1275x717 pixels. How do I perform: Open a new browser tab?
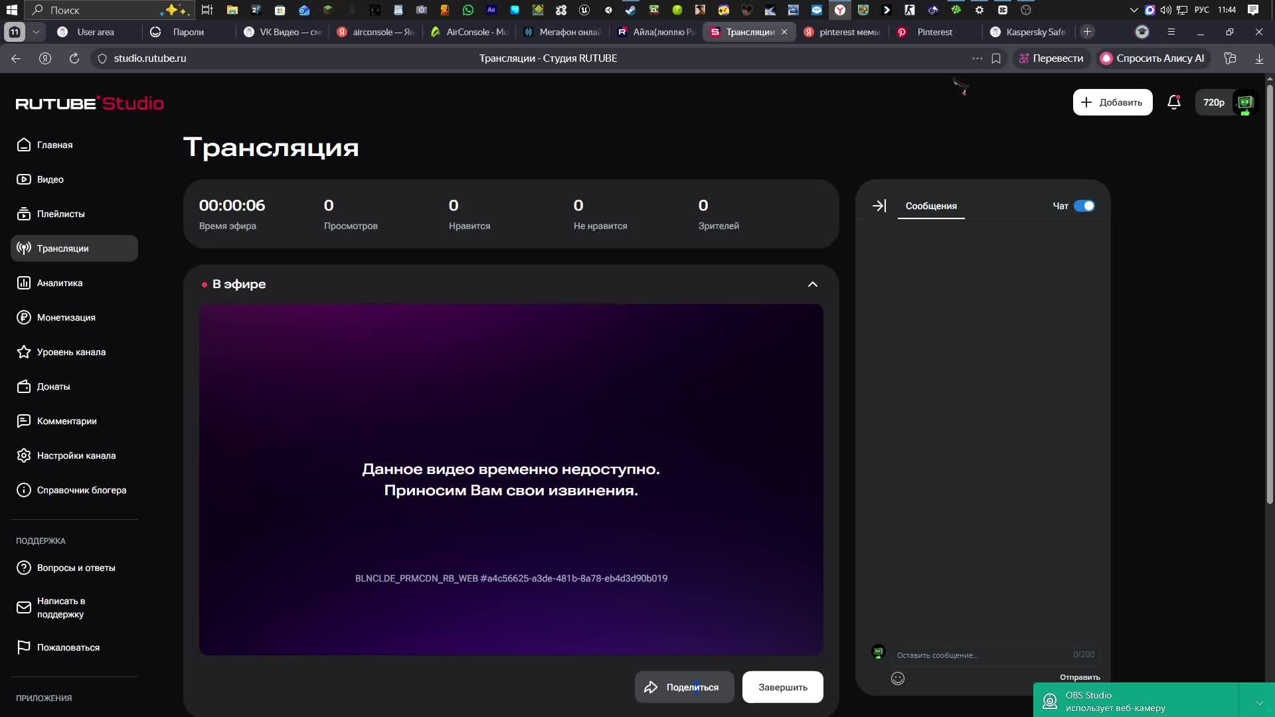[x=1087, y=32]
